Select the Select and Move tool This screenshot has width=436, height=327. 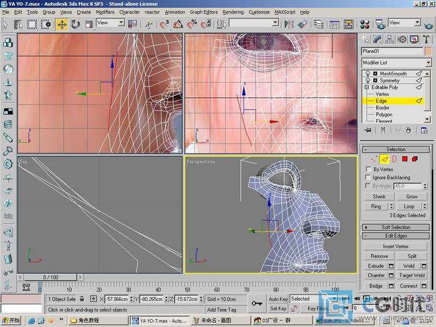[62, 24]
